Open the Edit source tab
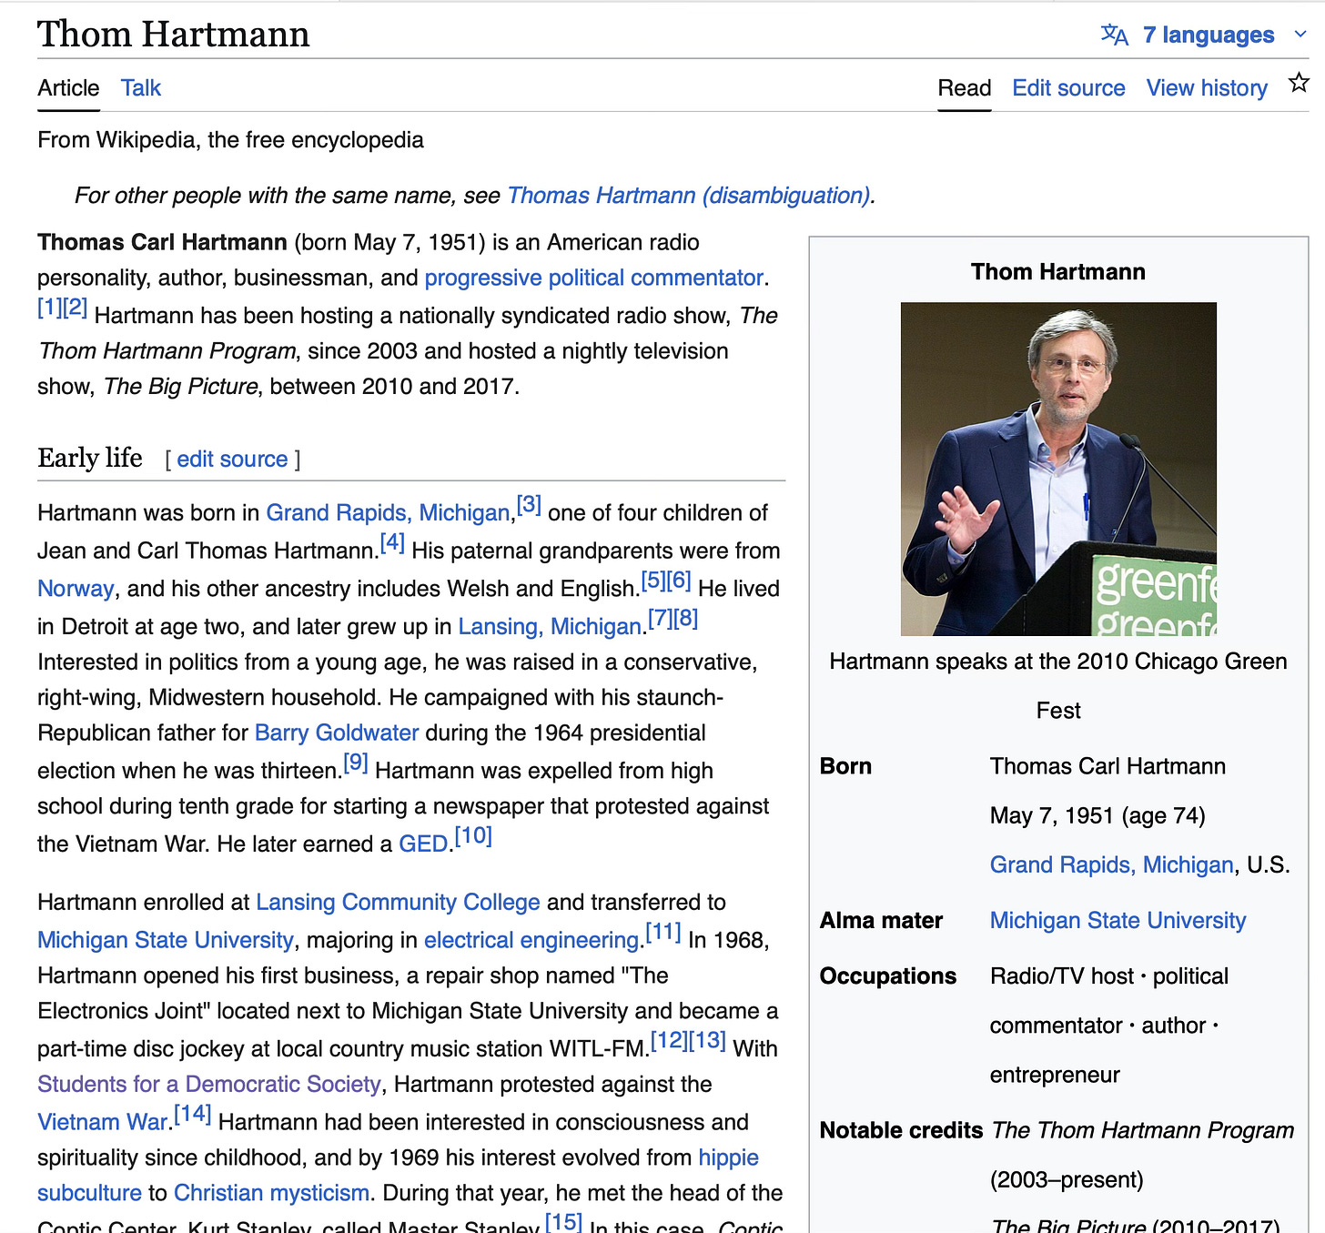Viewport: 1325px width, 1233px height. [1068, 88]
